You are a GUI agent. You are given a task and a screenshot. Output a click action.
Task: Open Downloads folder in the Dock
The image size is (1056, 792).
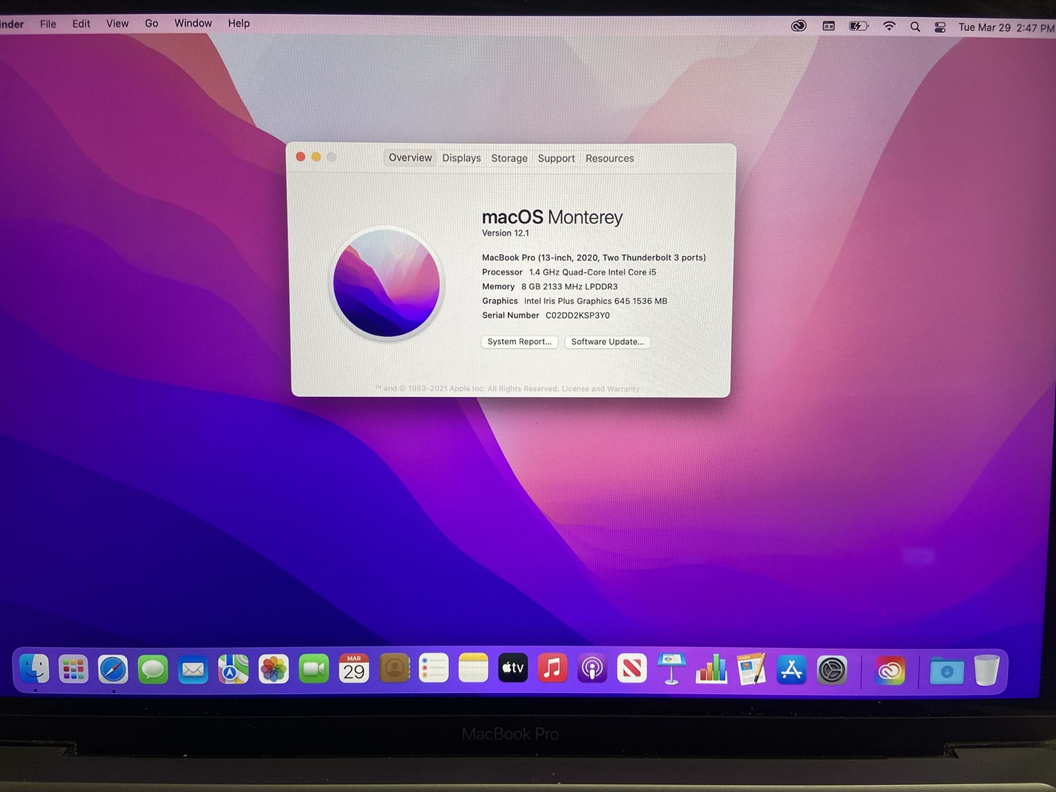pos(947,670)
